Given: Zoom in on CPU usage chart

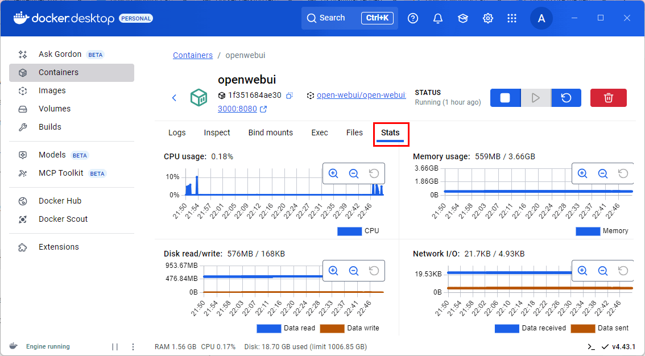Looking at the screenshot, I should point(333,173).
